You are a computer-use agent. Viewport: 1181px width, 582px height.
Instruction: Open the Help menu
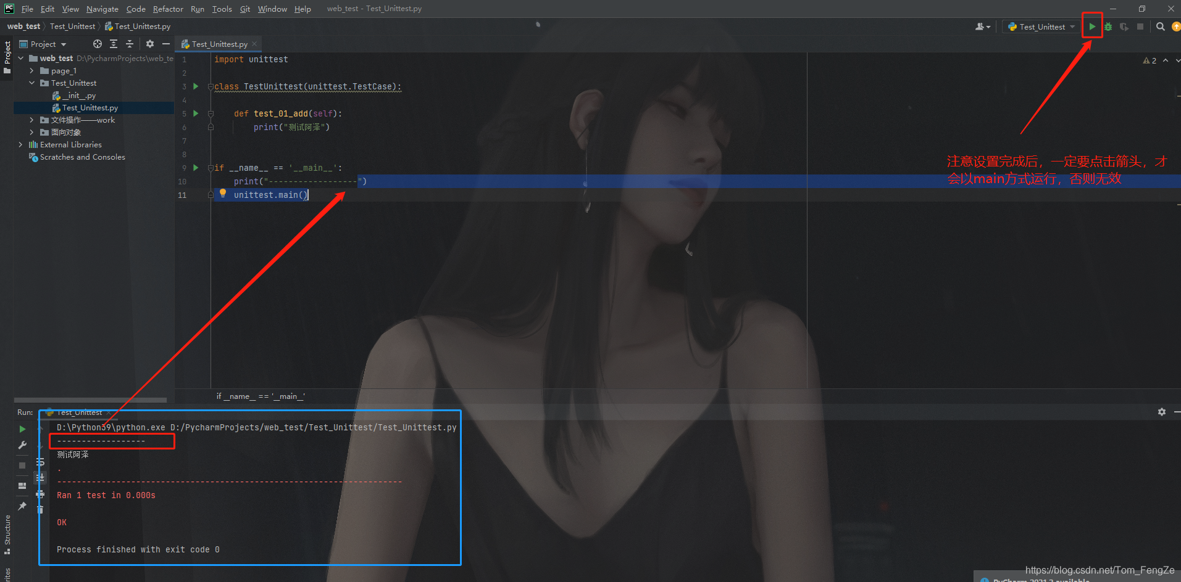click(303, 9)
